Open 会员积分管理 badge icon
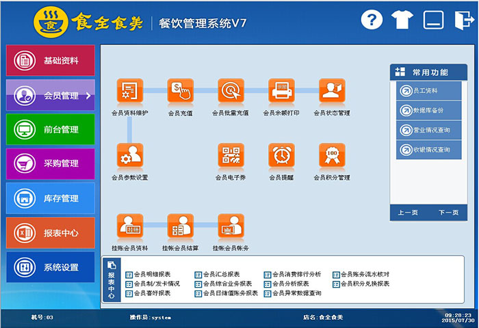 pos(332,155)
